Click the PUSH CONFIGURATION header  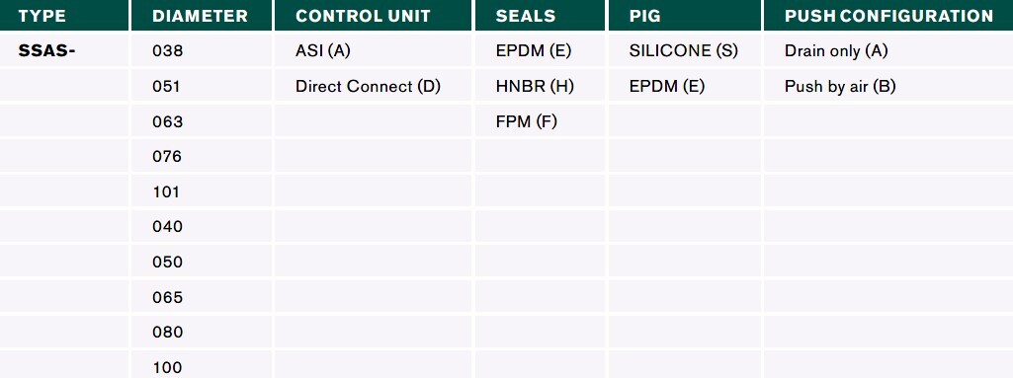(x=888, y=16)
